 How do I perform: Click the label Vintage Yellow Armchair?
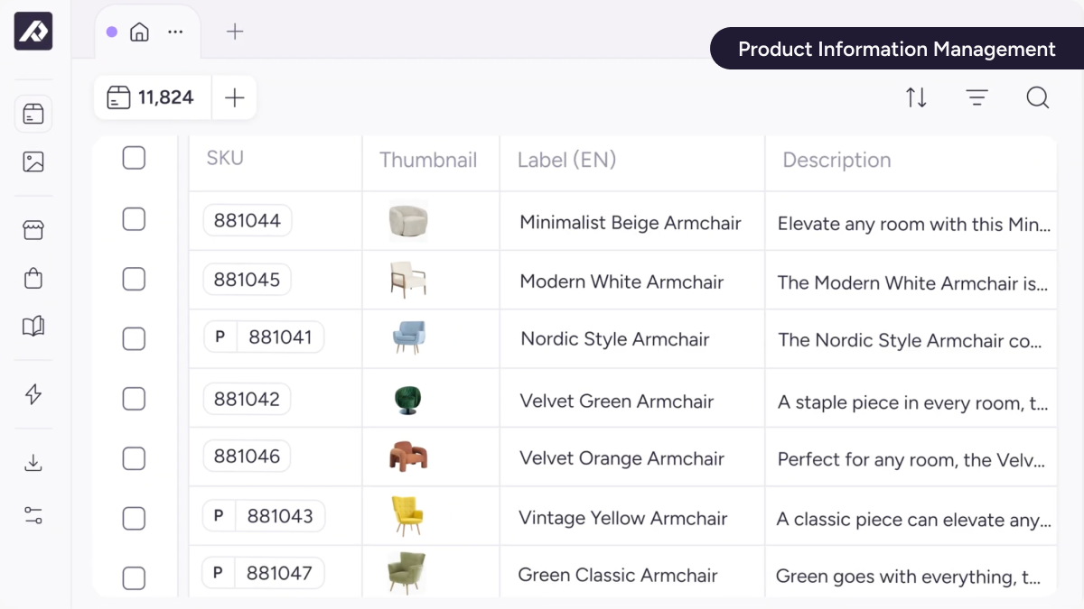[622, 518]
